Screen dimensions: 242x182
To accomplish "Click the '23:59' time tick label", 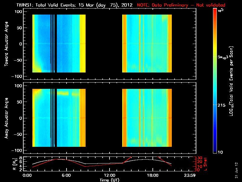I will point(190,176).
